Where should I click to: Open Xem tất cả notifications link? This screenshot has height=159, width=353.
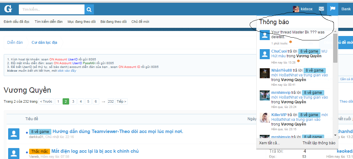[269, 143]
